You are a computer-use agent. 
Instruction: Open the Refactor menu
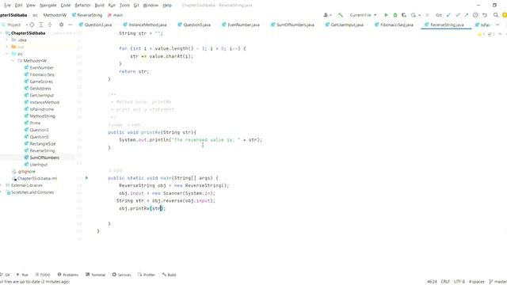click(82, 6)
